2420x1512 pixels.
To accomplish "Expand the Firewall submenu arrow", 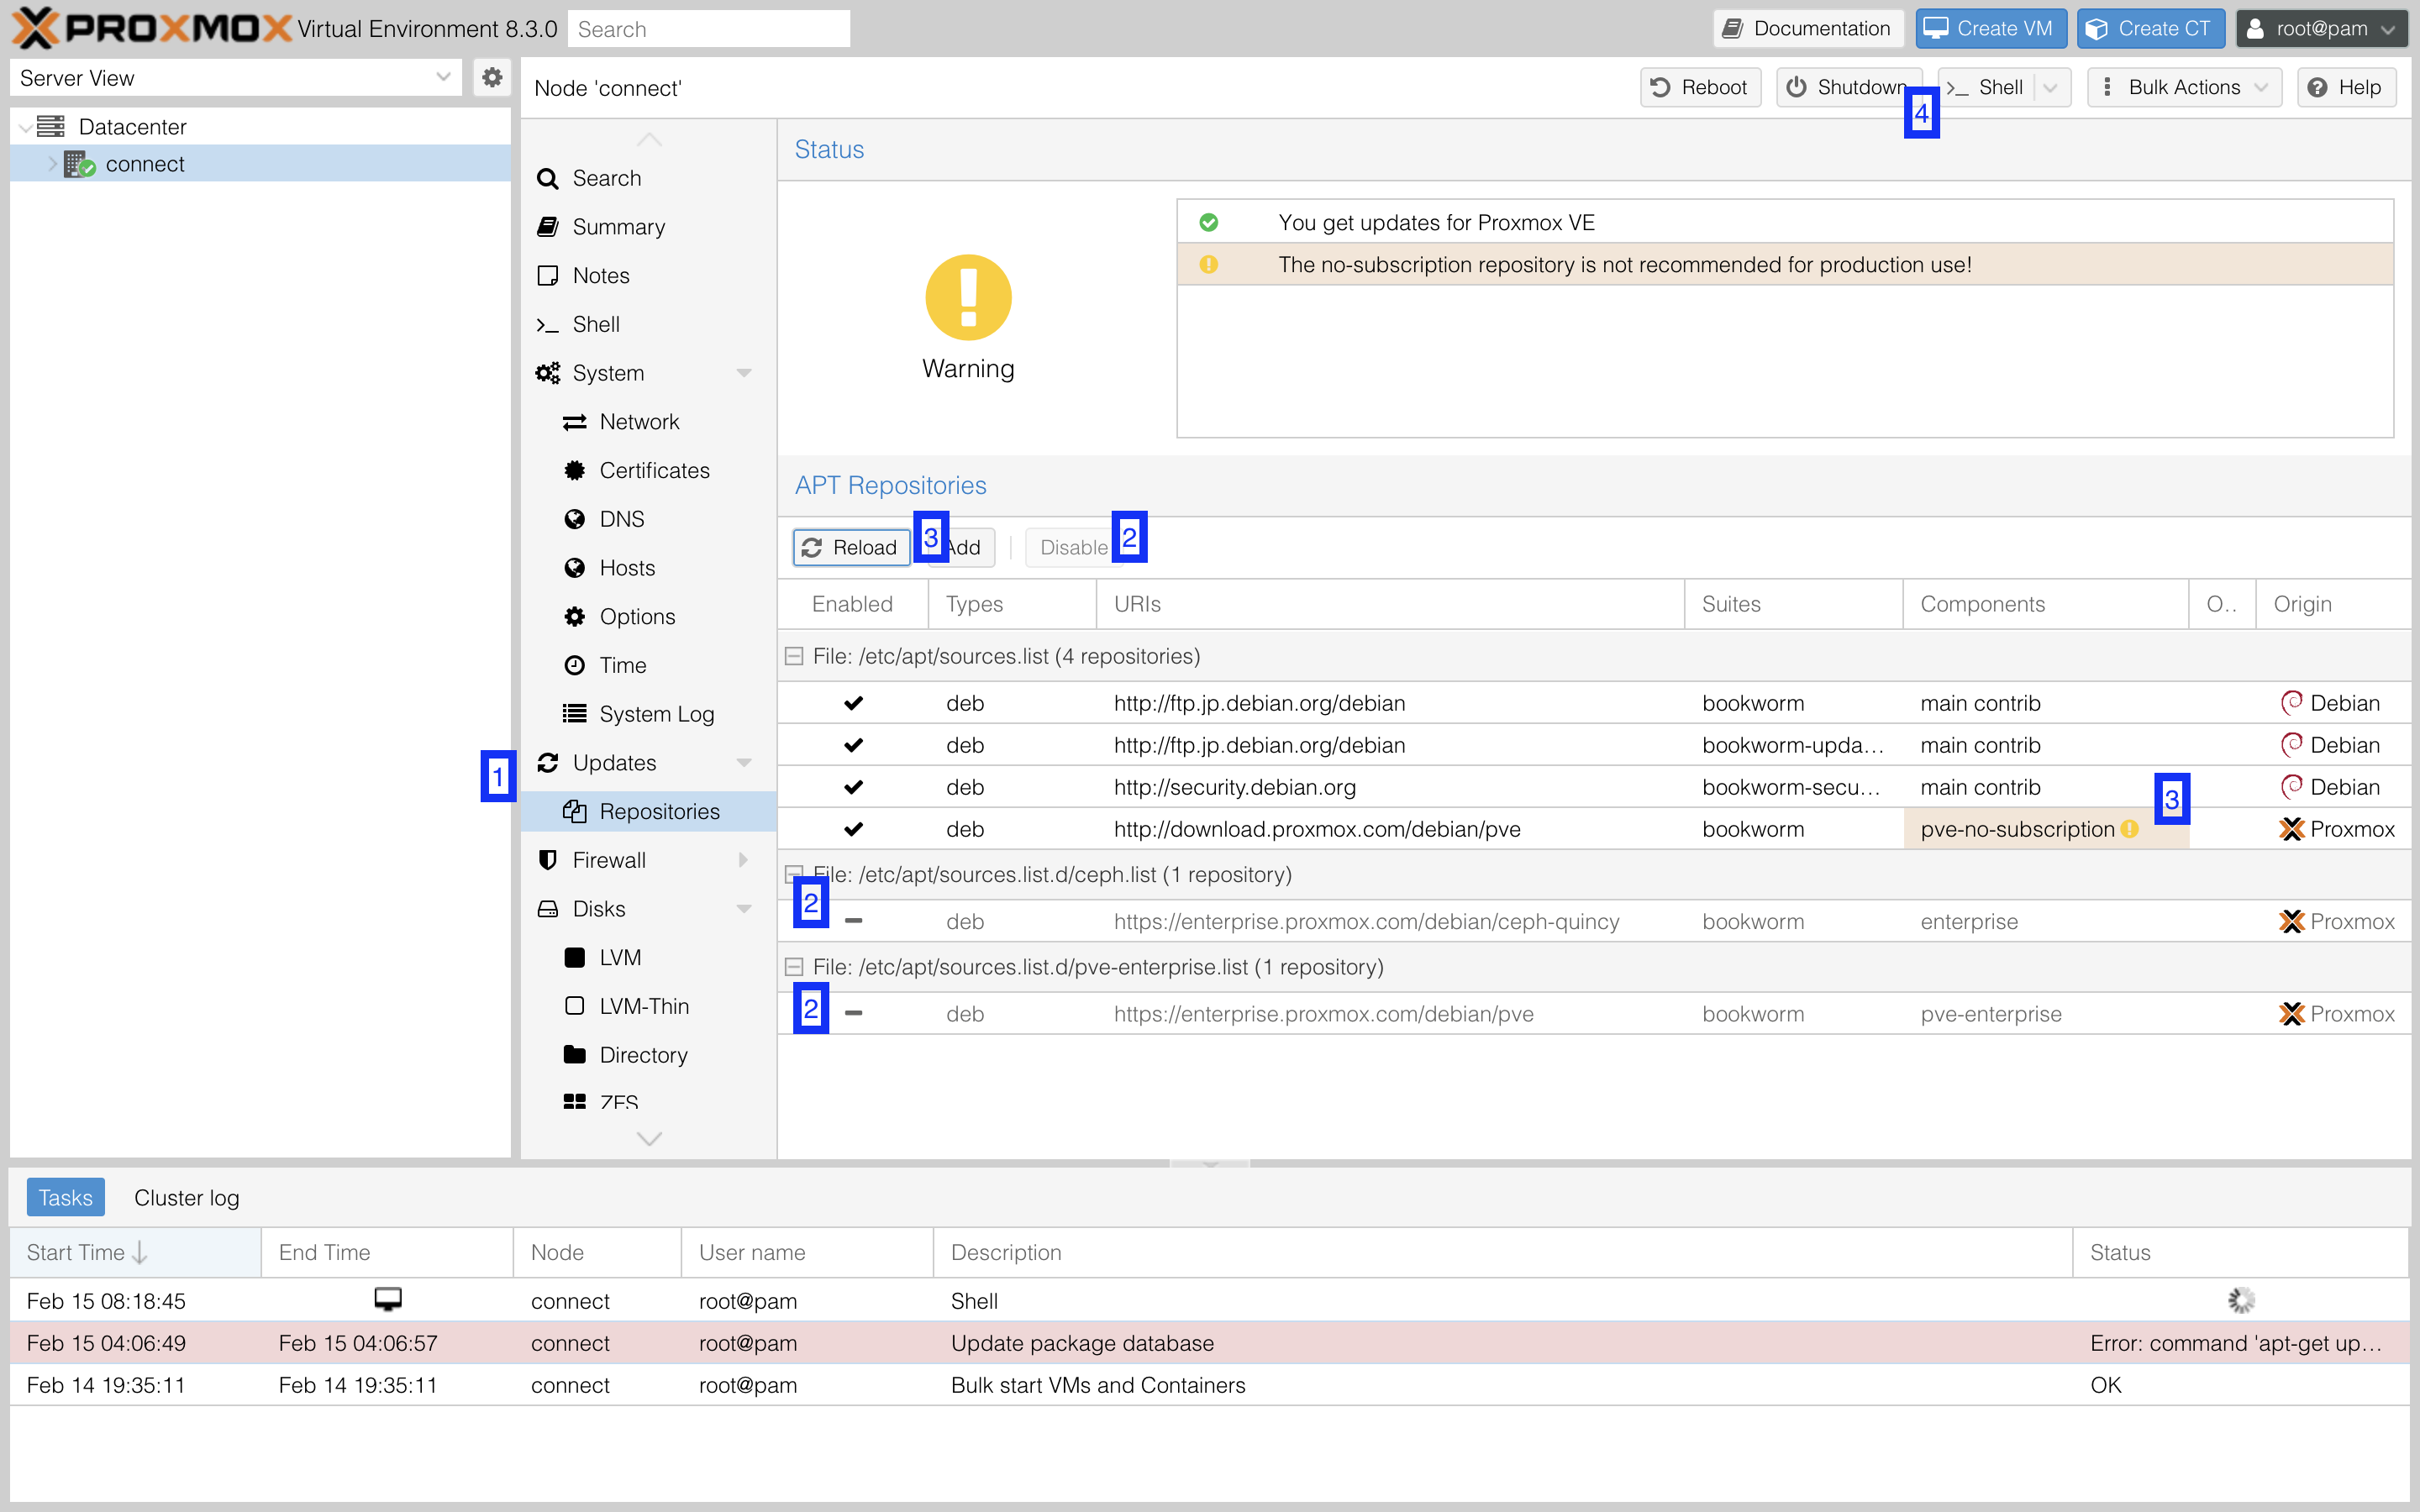I will point(744,860).
